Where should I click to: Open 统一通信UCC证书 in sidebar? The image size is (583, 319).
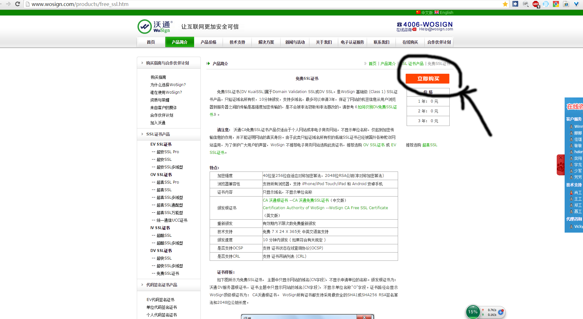172,220
